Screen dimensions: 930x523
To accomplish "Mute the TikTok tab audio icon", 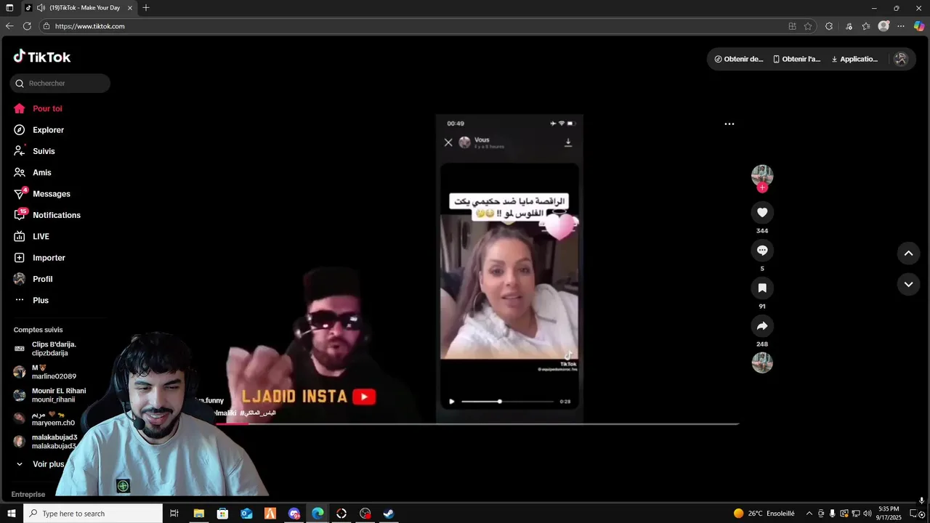I will point(41,8).
